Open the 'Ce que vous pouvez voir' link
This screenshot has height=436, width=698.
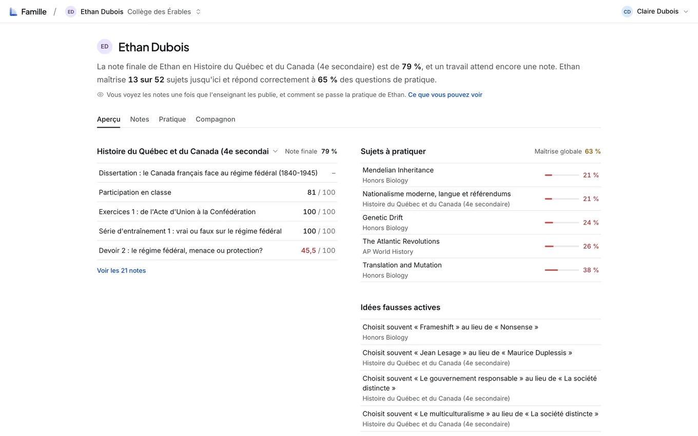(x=445, y=95)
